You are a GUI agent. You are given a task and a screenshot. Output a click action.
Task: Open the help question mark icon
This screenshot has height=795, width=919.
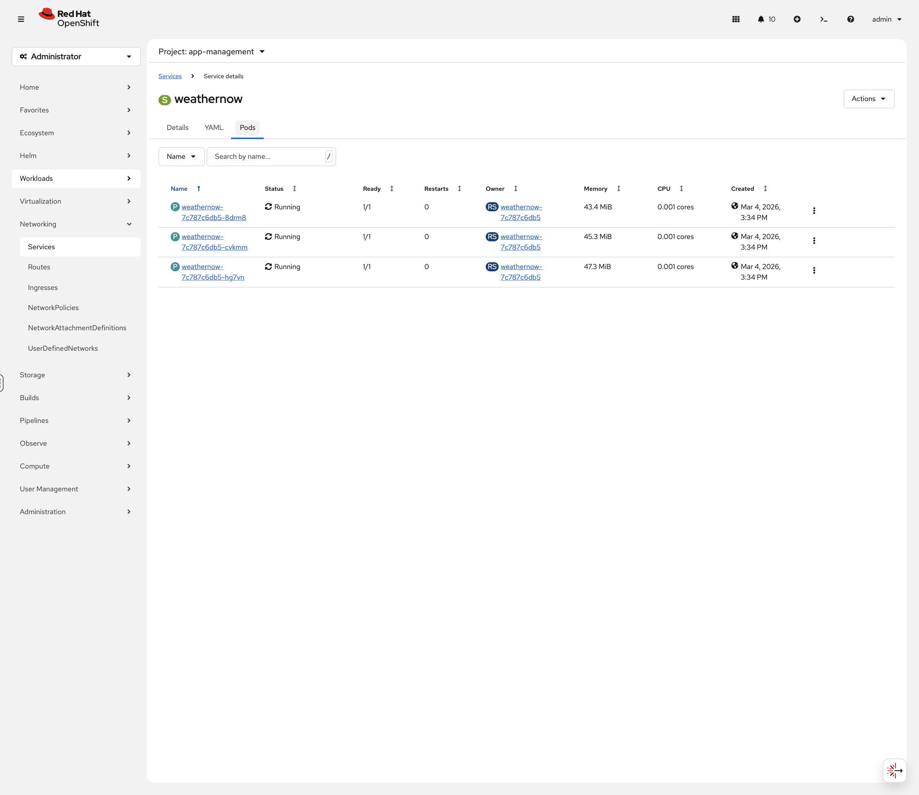click(x=850, y=19)
